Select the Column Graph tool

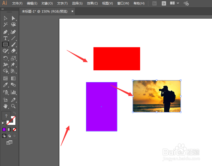[x=13, y=92]
